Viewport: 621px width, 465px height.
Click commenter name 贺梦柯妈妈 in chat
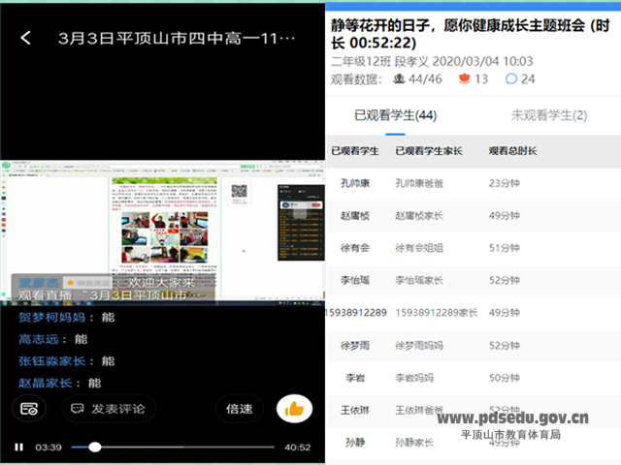click(x=52, y=317)
